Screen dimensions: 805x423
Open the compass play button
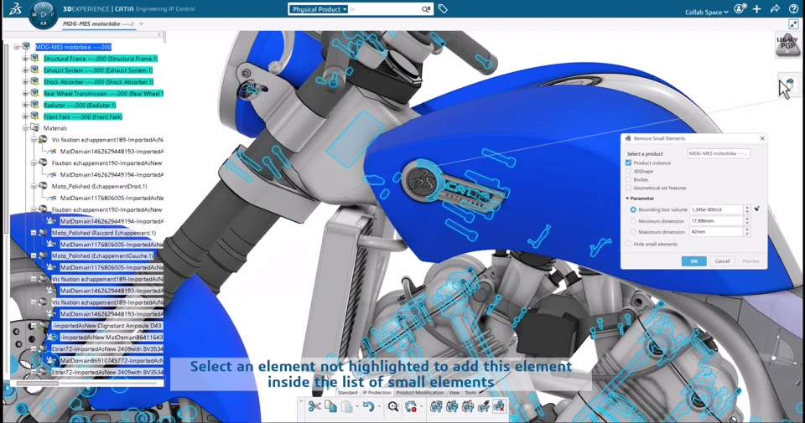click(x=43, y=14)
